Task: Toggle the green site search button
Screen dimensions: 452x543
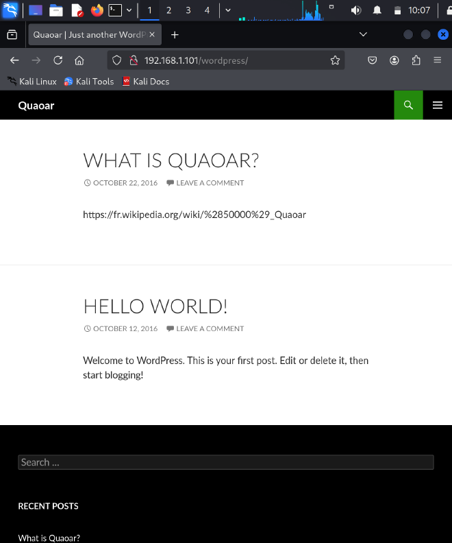Action: (x=408, y=105)
